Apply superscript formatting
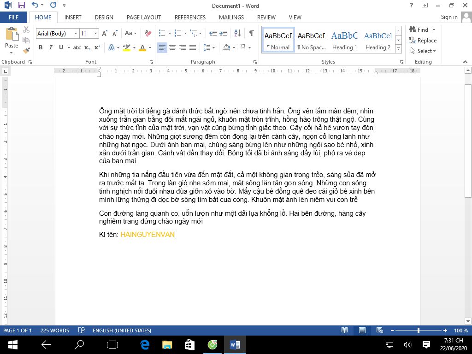Viewport: 472px width, 354px height. 97,47
